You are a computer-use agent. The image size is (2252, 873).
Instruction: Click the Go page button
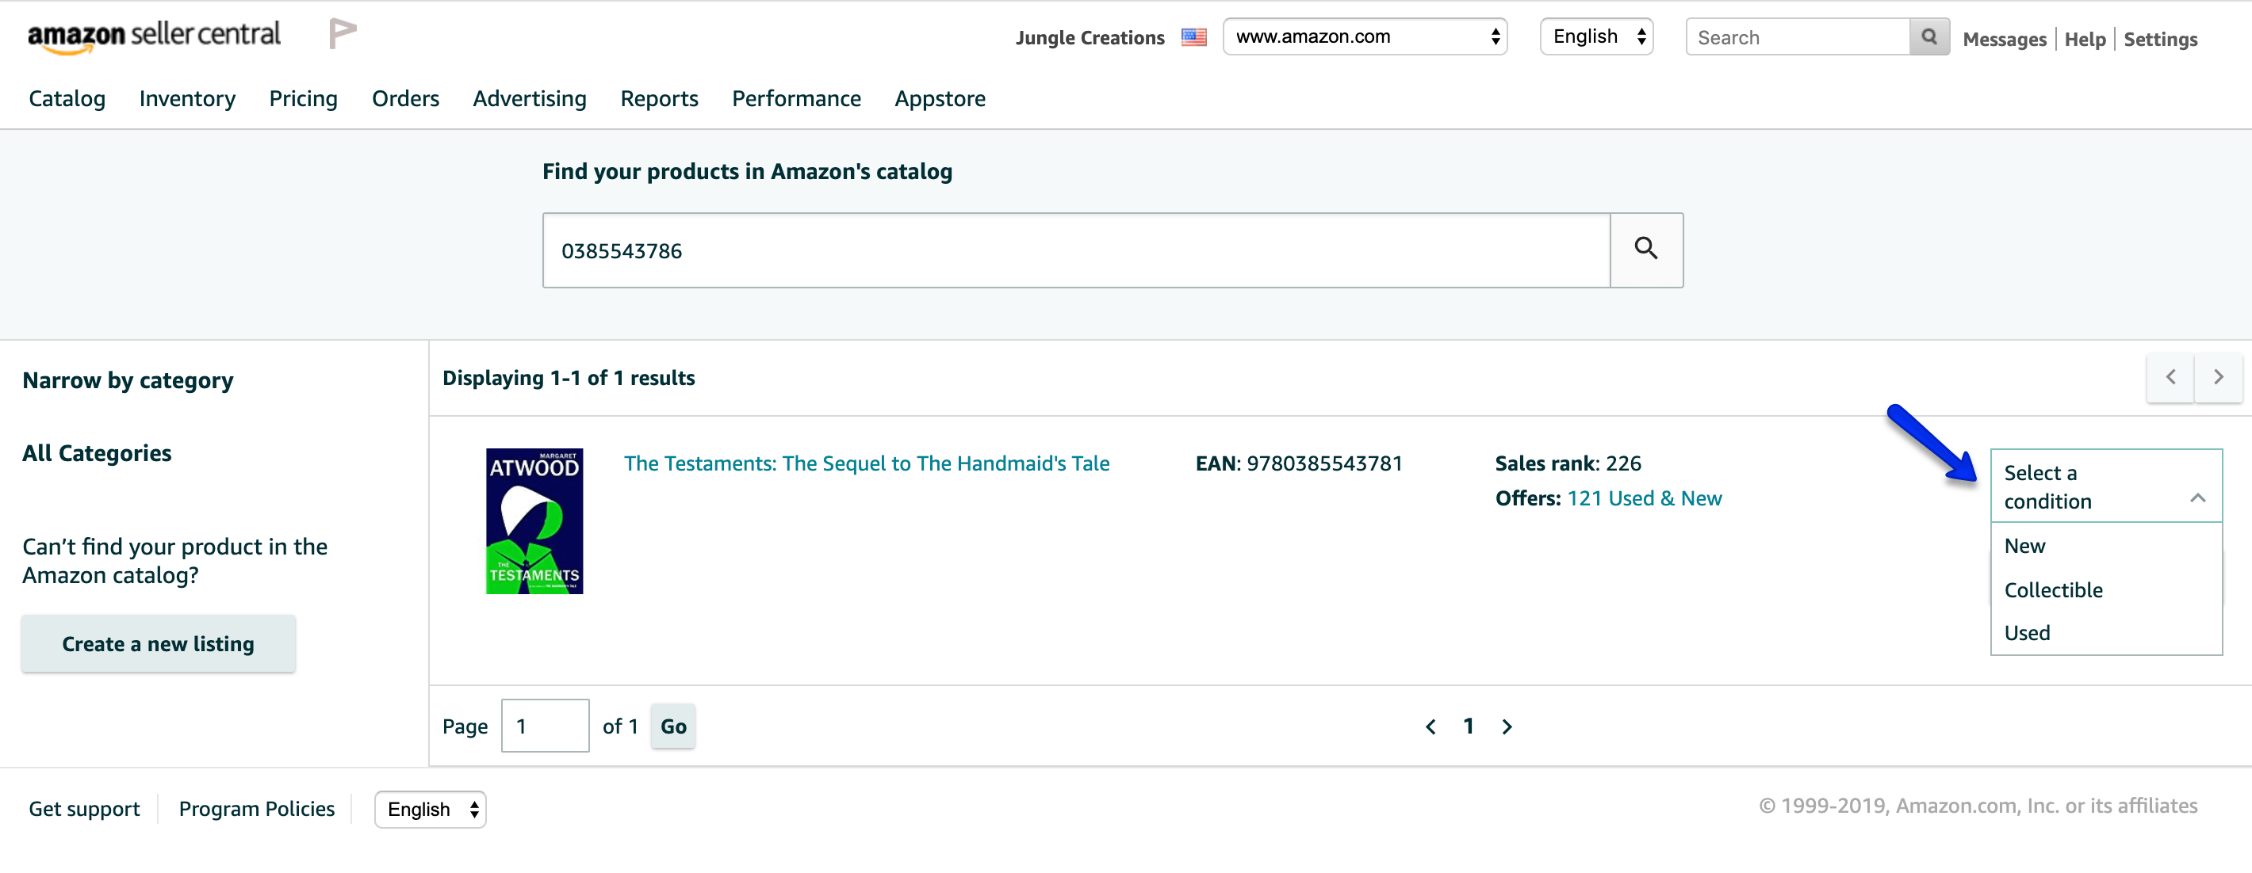click(x=673, y=726)
